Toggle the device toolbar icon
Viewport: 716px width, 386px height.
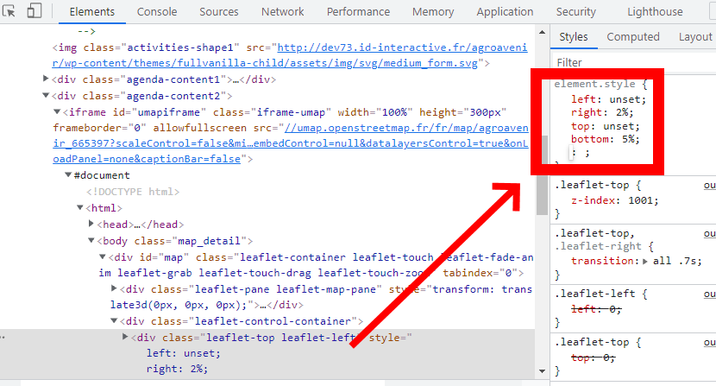pos(35,11)
